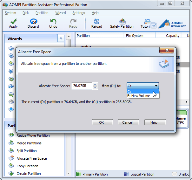192x180 pixels.
Task: Open the System menu
Action: click(10, 13)
